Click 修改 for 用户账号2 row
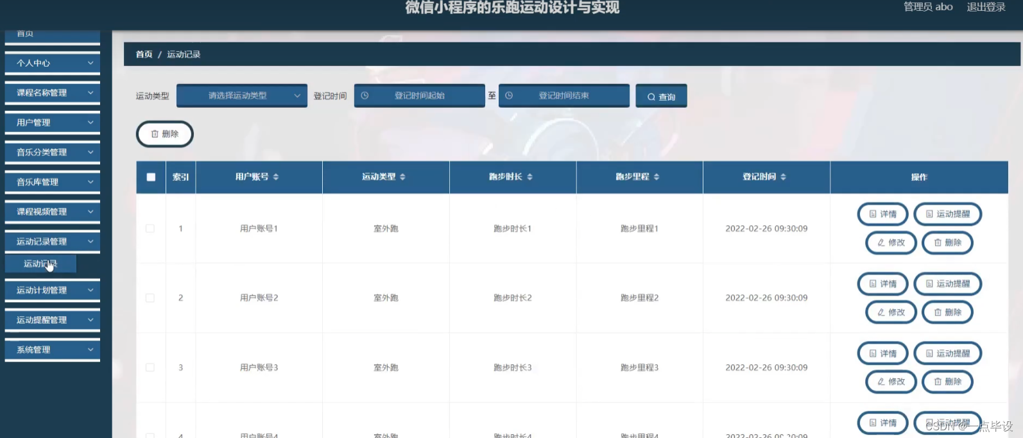This screenshot has height=438, width=1023. pyautogui.click(x=891, y=312)
